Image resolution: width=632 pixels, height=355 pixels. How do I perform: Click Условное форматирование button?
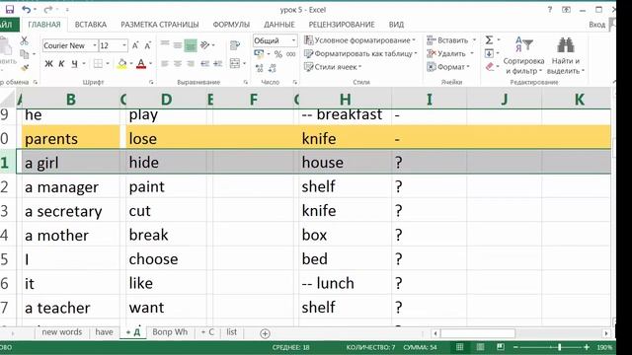(x=359, y=40)
